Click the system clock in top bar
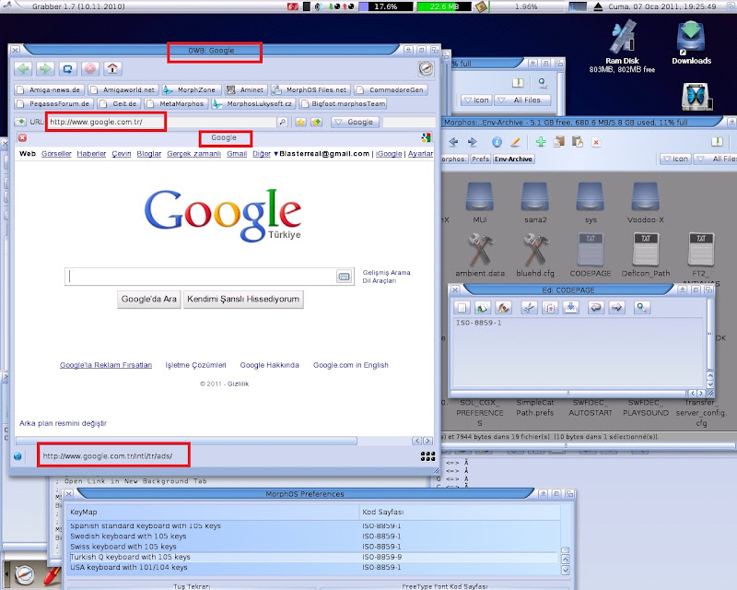 [661, 6]
